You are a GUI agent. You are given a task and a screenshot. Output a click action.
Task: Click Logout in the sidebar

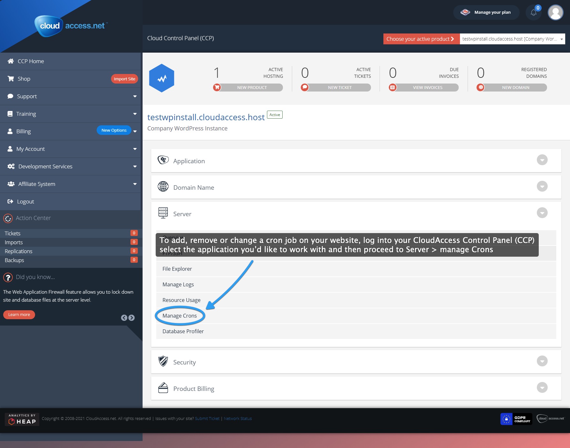coord(70,202)
